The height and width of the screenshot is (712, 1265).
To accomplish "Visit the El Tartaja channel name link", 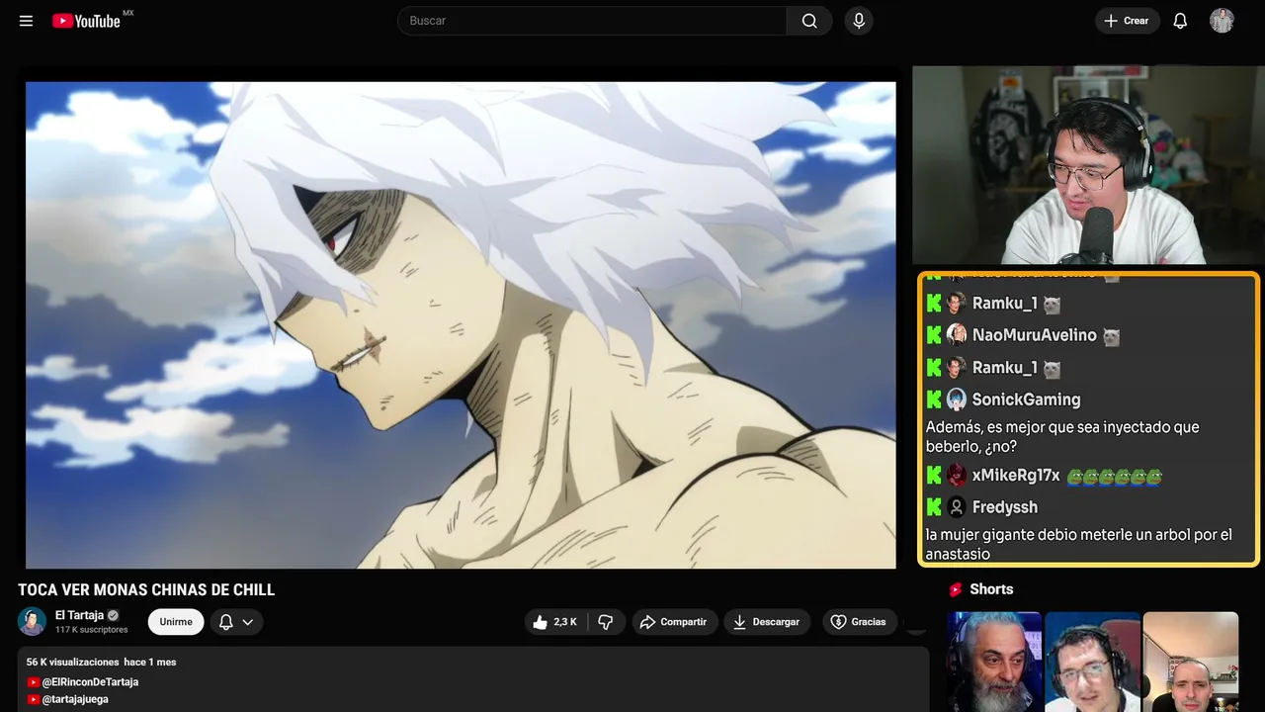I will pos(79,615).
